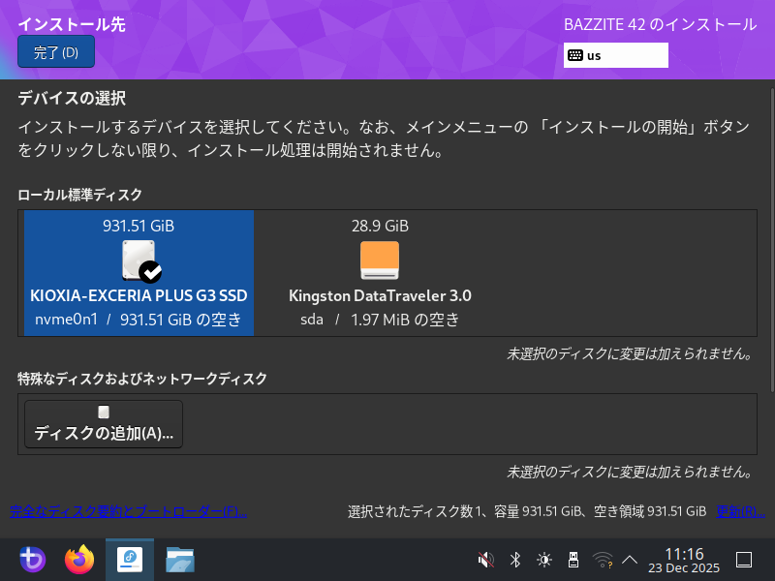Click the ローカル標準ディスク heading
775x581 pixels.
click(80, 195)
